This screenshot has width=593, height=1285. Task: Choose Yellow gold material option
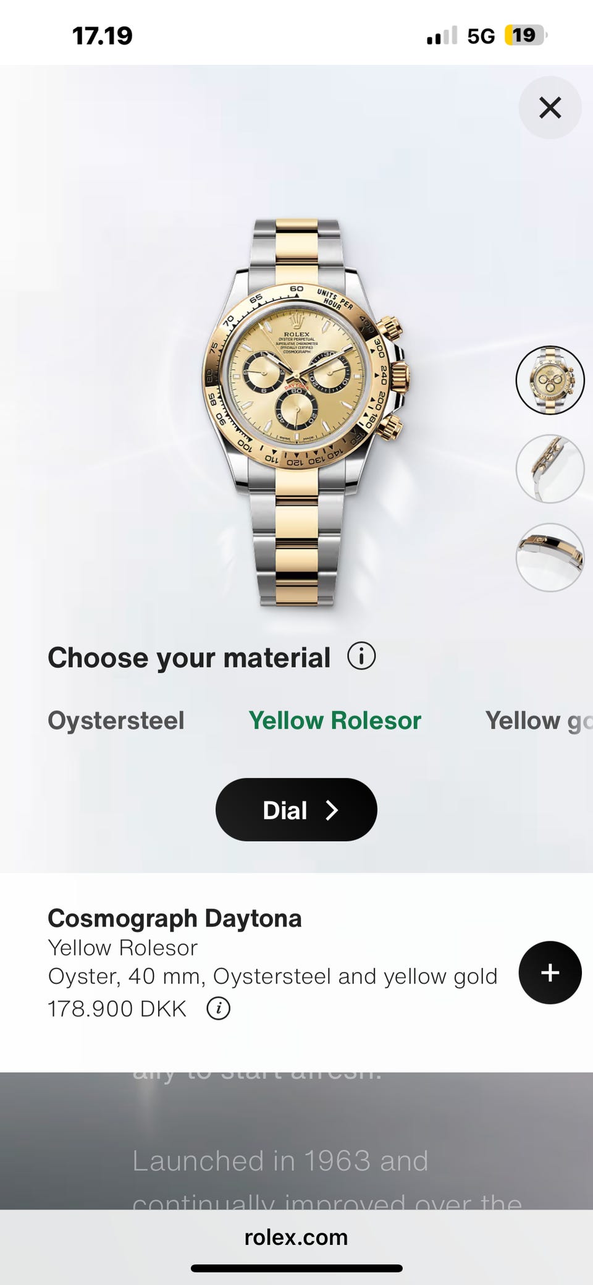(539, 721)
